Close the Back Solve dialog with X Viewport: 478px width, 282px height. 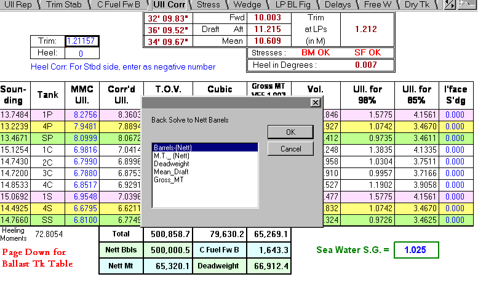(315, 102)
